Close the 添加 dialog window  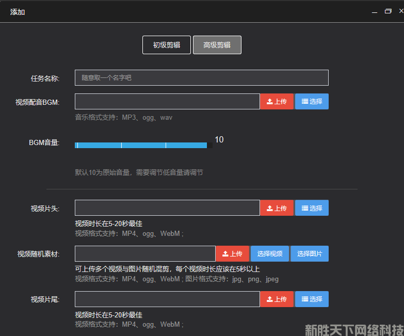(401, 11)
